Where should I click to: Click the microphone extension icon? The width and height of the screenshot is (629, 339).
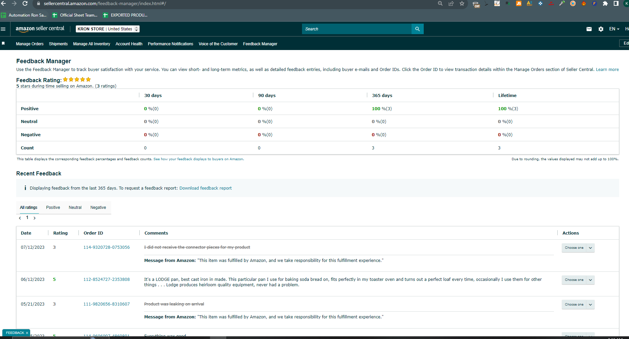pyautogui.click(x=562, y=3)
